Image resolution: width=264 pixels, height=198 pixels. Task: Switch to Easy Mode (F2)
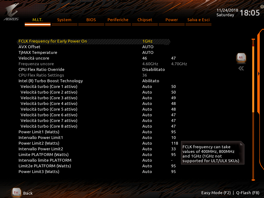pos(216,193)
